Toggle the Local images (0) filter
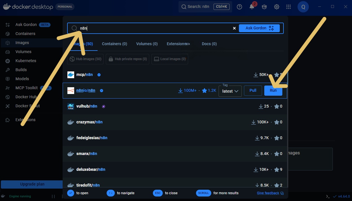The width and height of the screenshot is (352, 201). click(170, 59)
